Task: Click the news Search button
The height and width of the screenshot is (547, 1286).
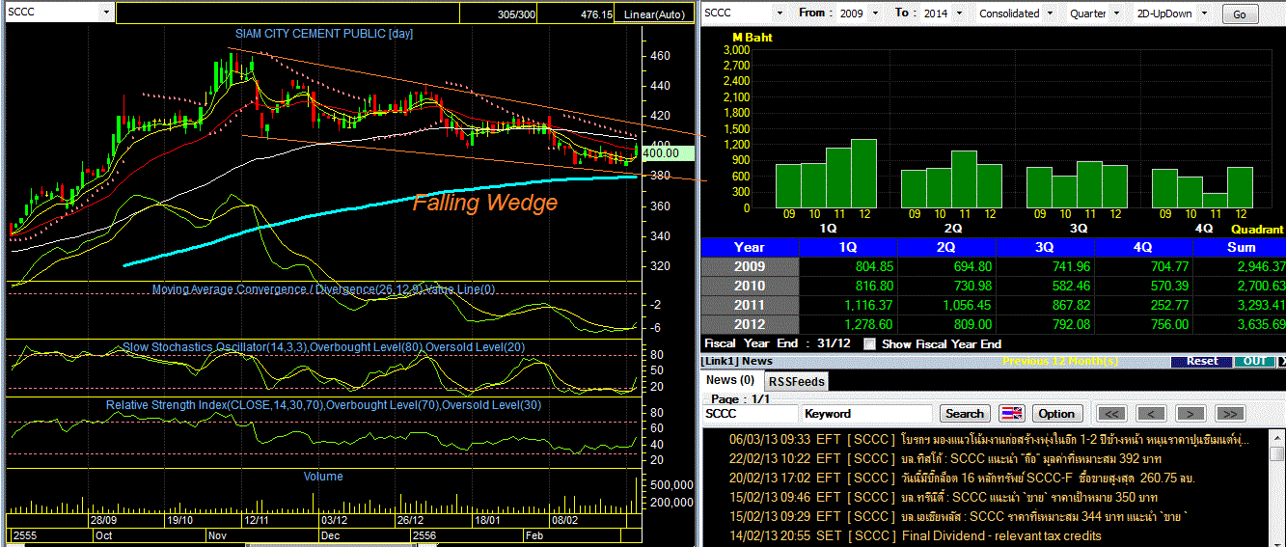Action: click(x=964, y=413)
